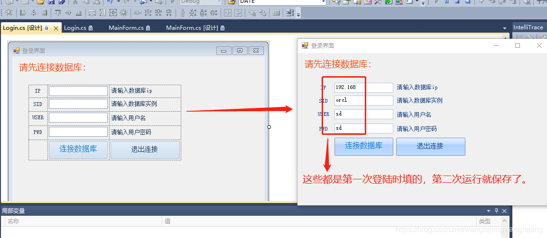Click the 值 column header in locals
This screenshot has width=547, height=238.
tap(319, 221)
